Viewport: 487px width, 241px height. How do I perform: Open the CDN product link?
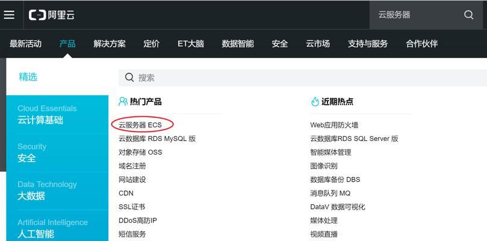point(126,193)
